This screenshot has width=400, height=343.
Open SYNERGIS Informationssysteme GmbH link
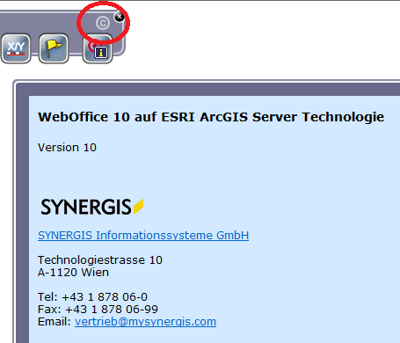tap(143, 236)
